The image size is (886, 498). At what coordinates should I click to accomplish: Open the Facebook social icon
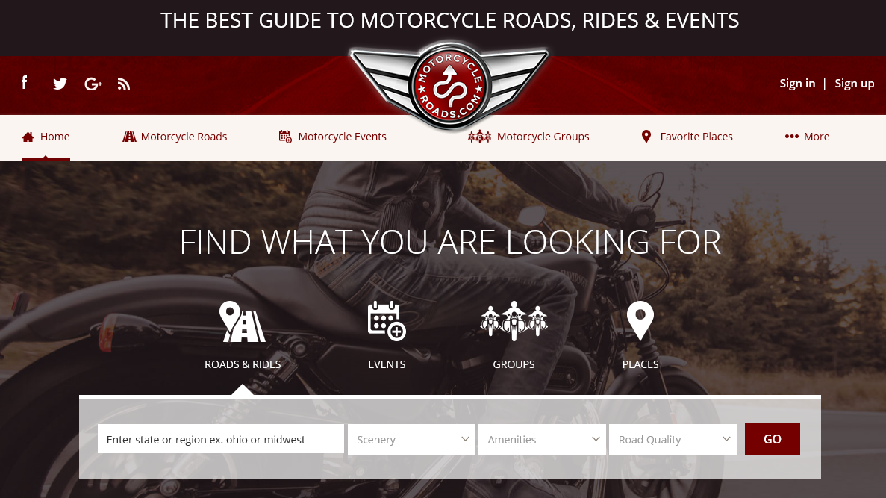click(x=25, y=83)
